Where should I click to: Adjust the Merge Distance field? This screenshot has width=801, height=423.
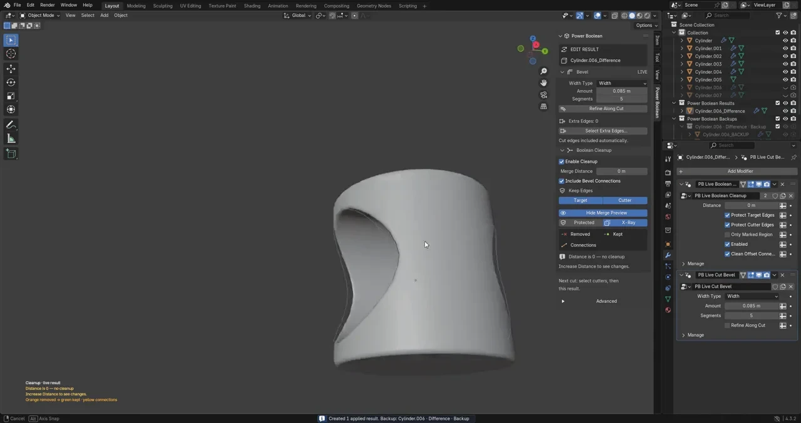click(x=621, y=171)
